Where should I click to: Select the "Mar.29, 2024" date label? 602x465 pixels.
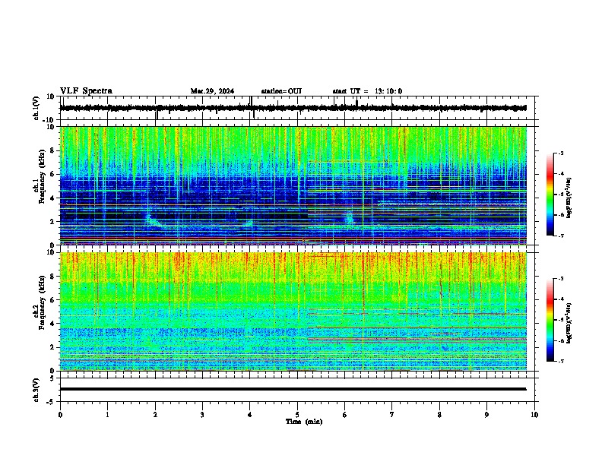[x=212, y=91]
